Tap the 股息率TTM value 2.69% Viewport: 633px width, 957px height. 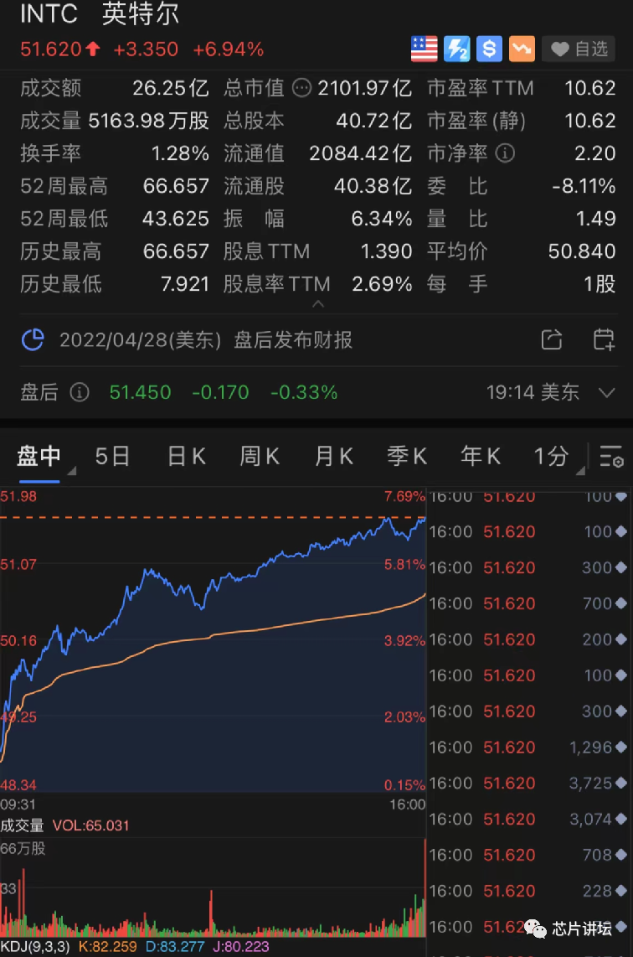(x=382, y=284)
